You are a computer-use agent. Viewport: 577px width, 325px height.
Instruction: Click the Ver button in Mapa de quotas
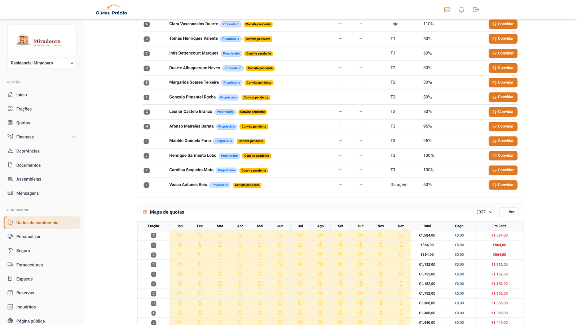click(509, 212)
